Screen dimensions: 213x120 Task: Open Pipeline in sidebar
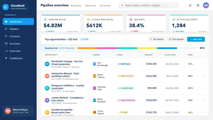18,29
